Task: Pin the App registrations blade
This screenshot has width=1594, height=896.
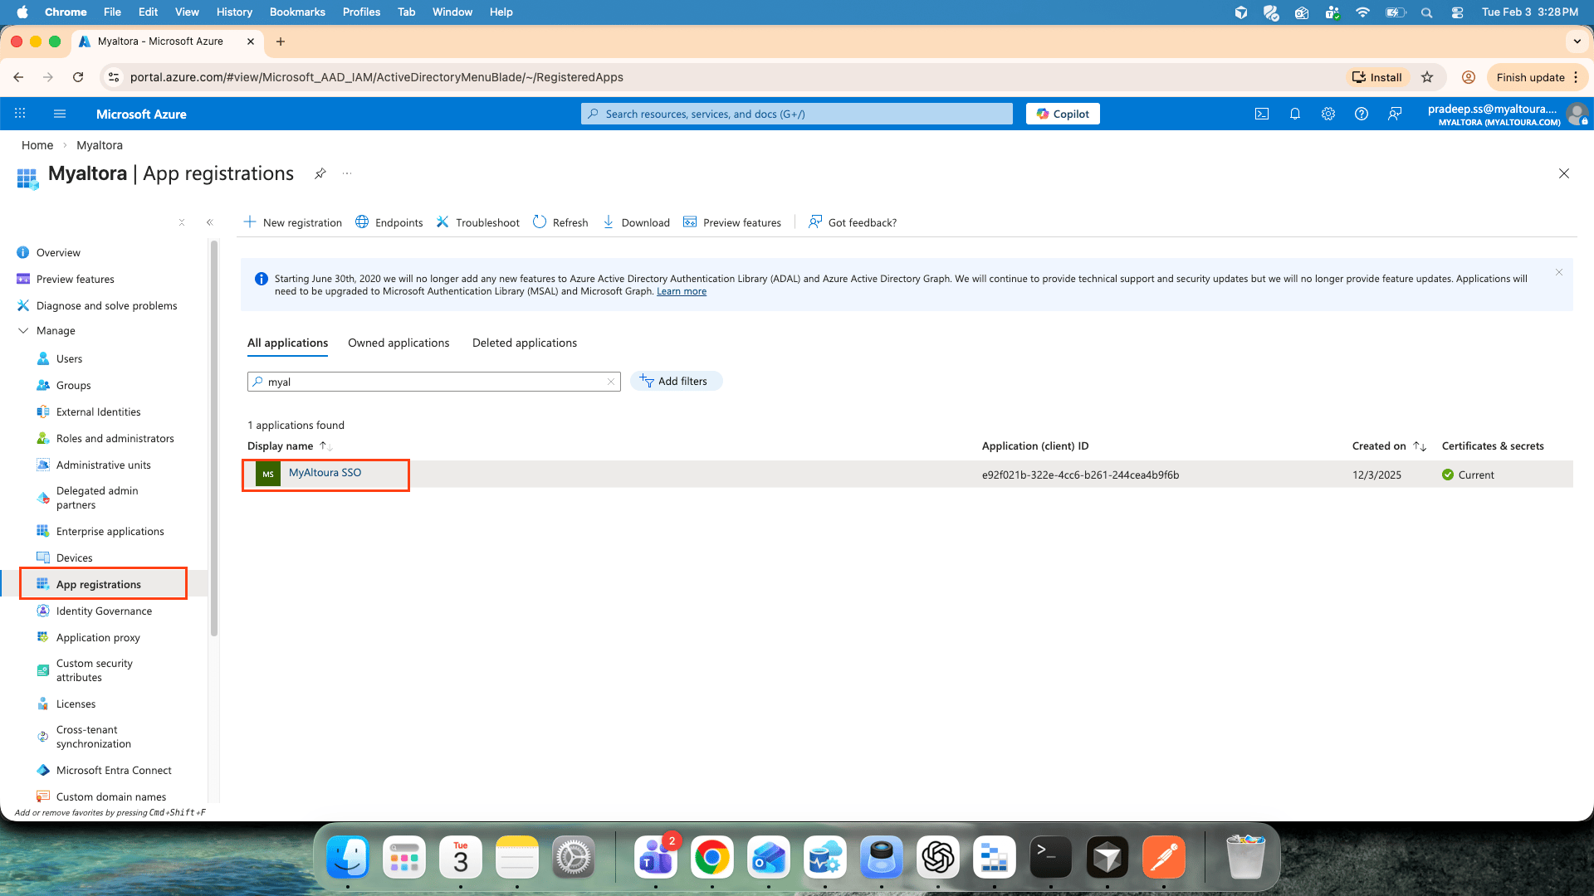Action: click(320, 173)
